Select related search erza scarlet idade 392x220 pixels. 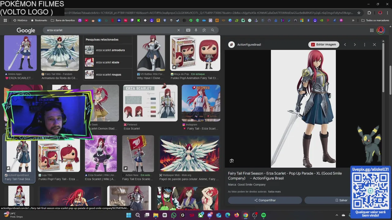(107, 62)
